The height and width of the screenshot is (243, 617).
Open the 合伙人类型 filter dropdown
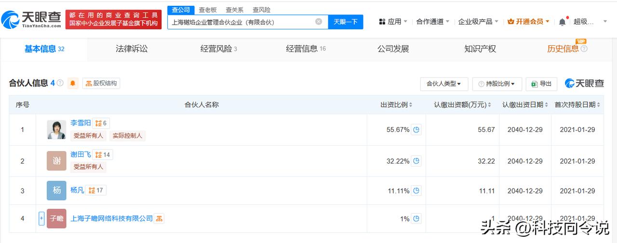(x=443, y=84)
